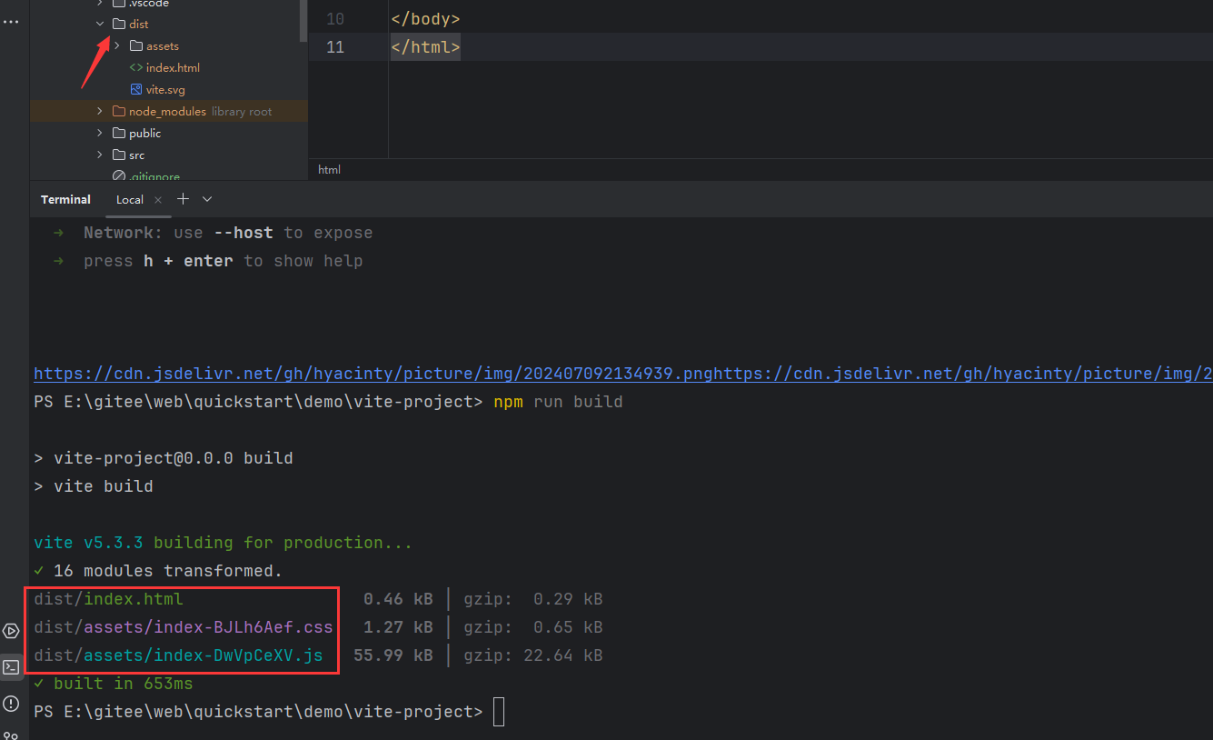Image resolution: width=1213 pixels, height=740 pixels.
Task: Open the Services run tool window
Action: click(11, 631)
